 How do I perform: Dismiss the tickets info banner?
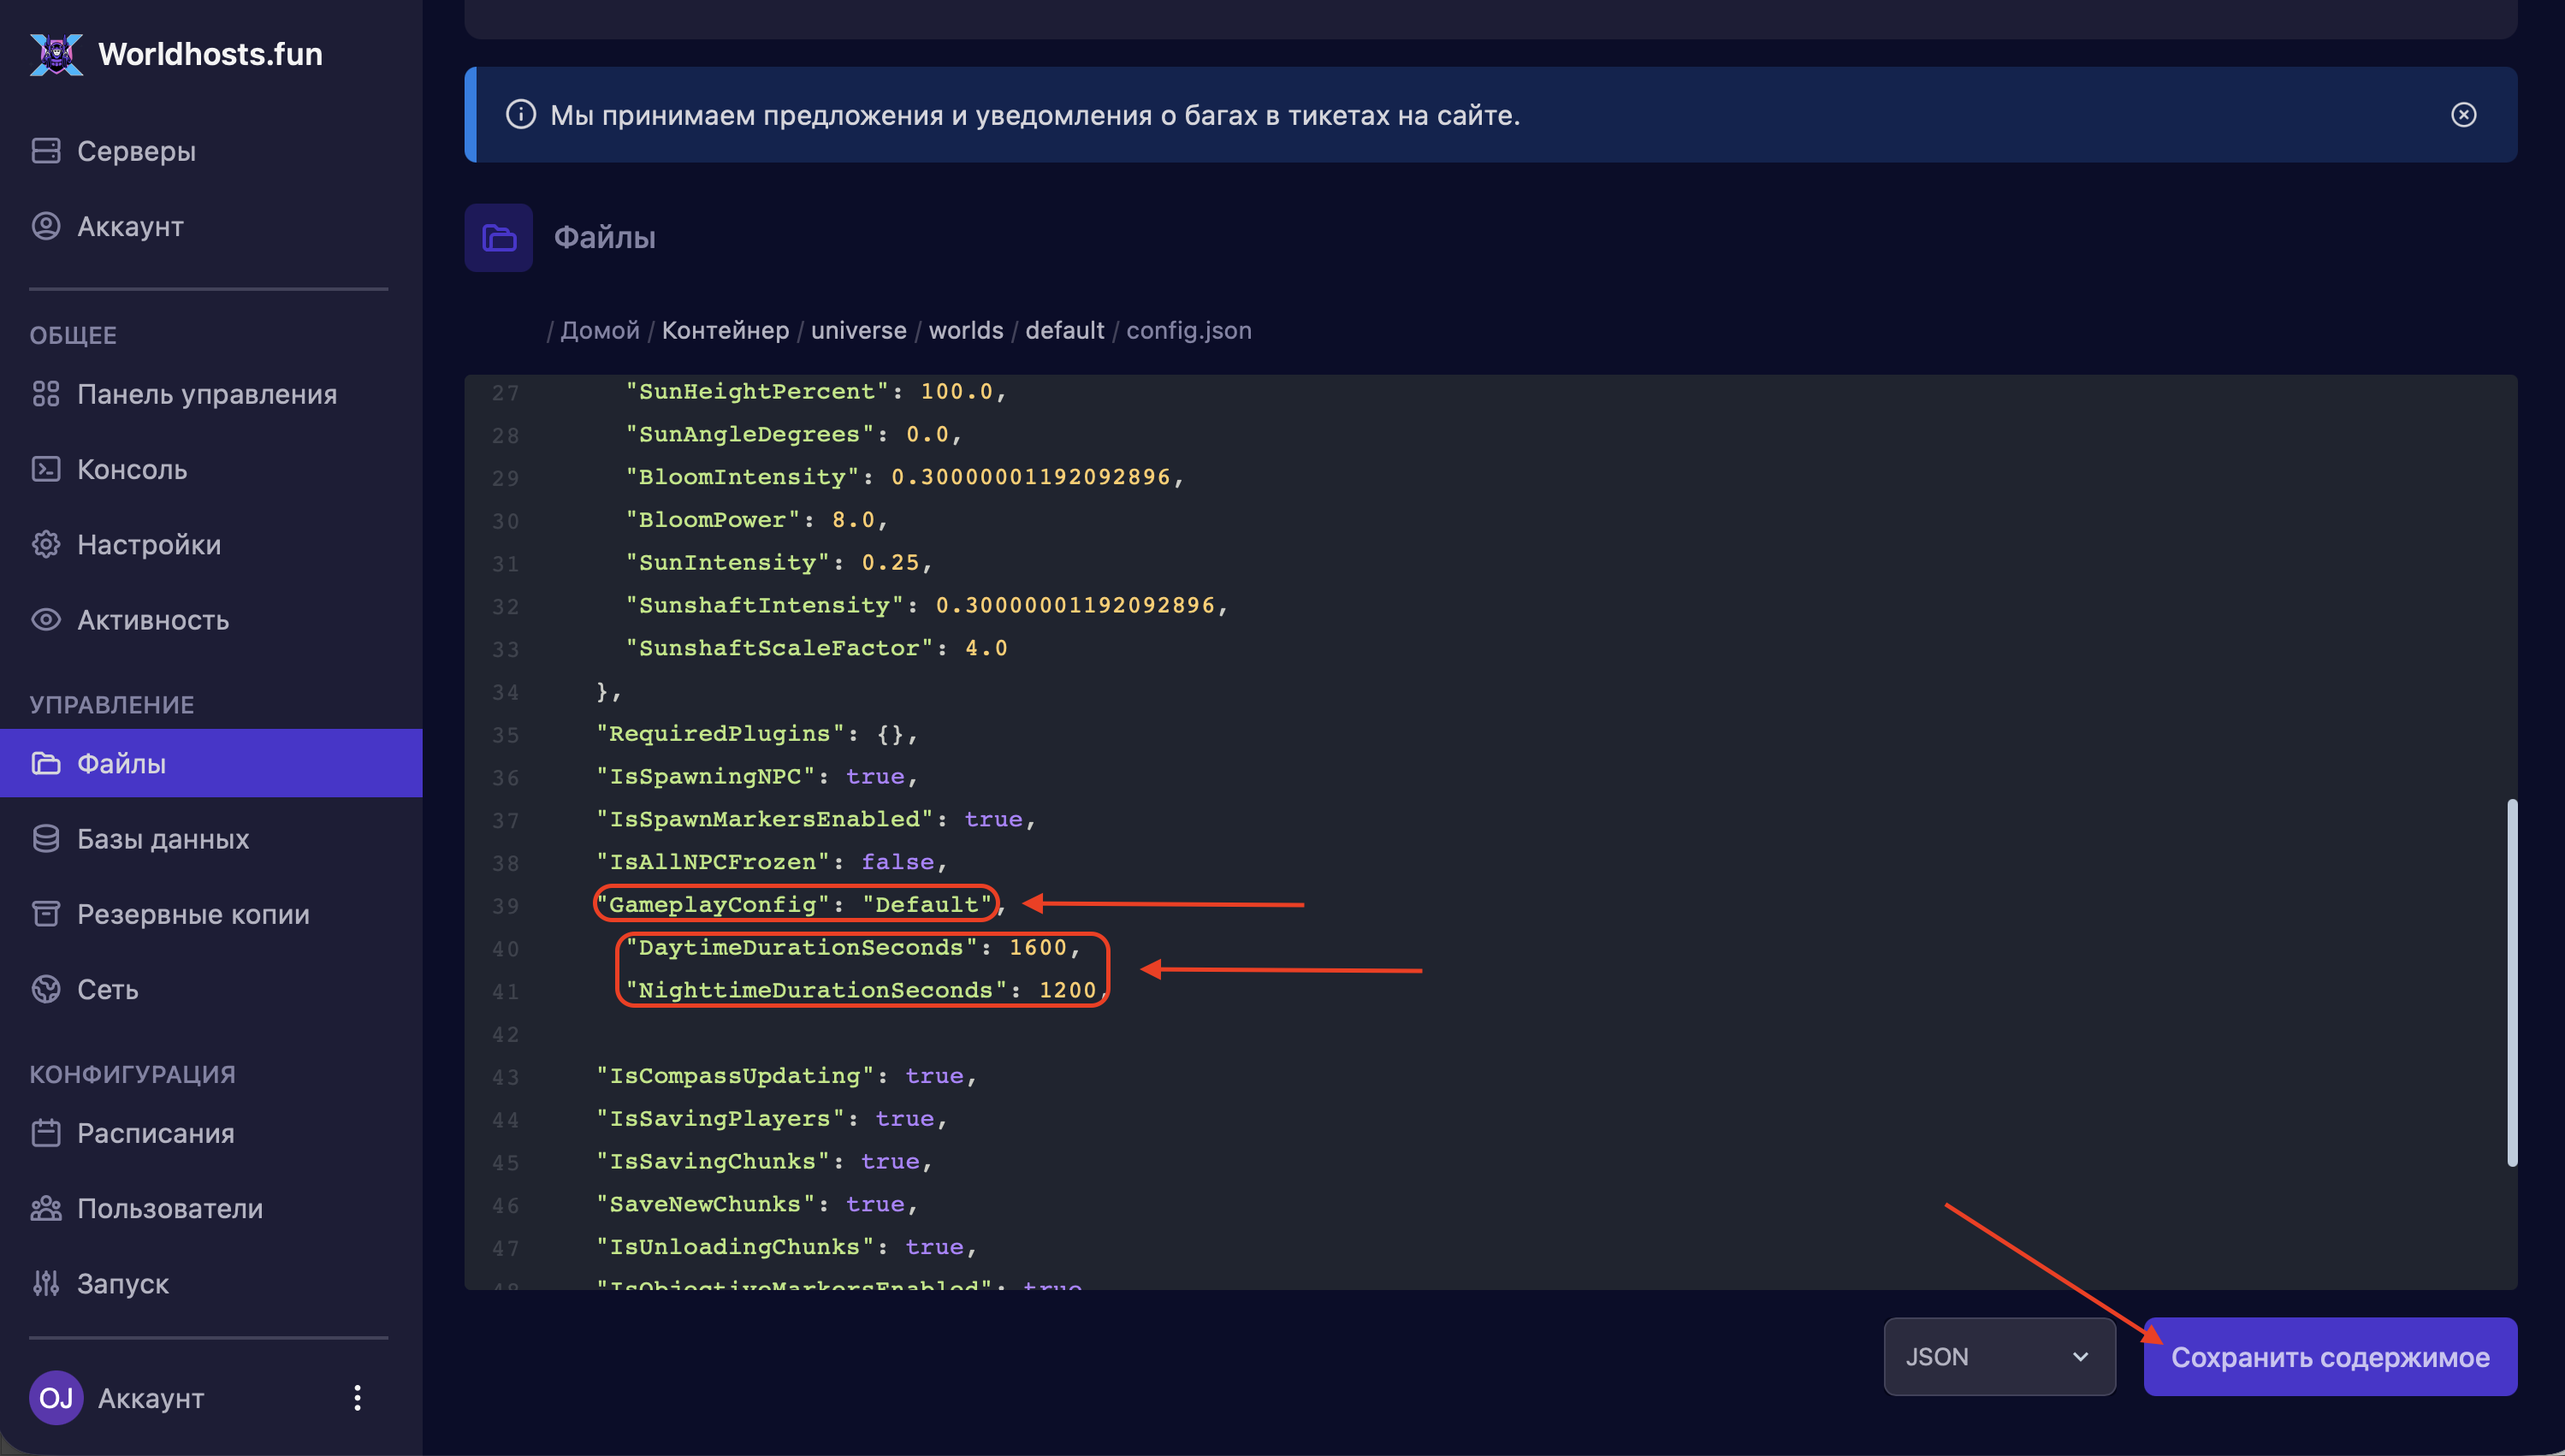tap(2463, 115)
